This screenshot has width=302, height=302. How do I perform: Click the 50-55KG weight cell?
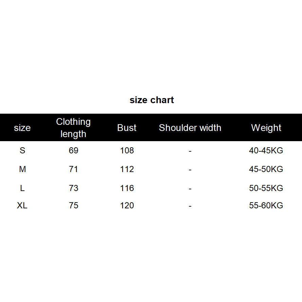[x=266, y=188]
